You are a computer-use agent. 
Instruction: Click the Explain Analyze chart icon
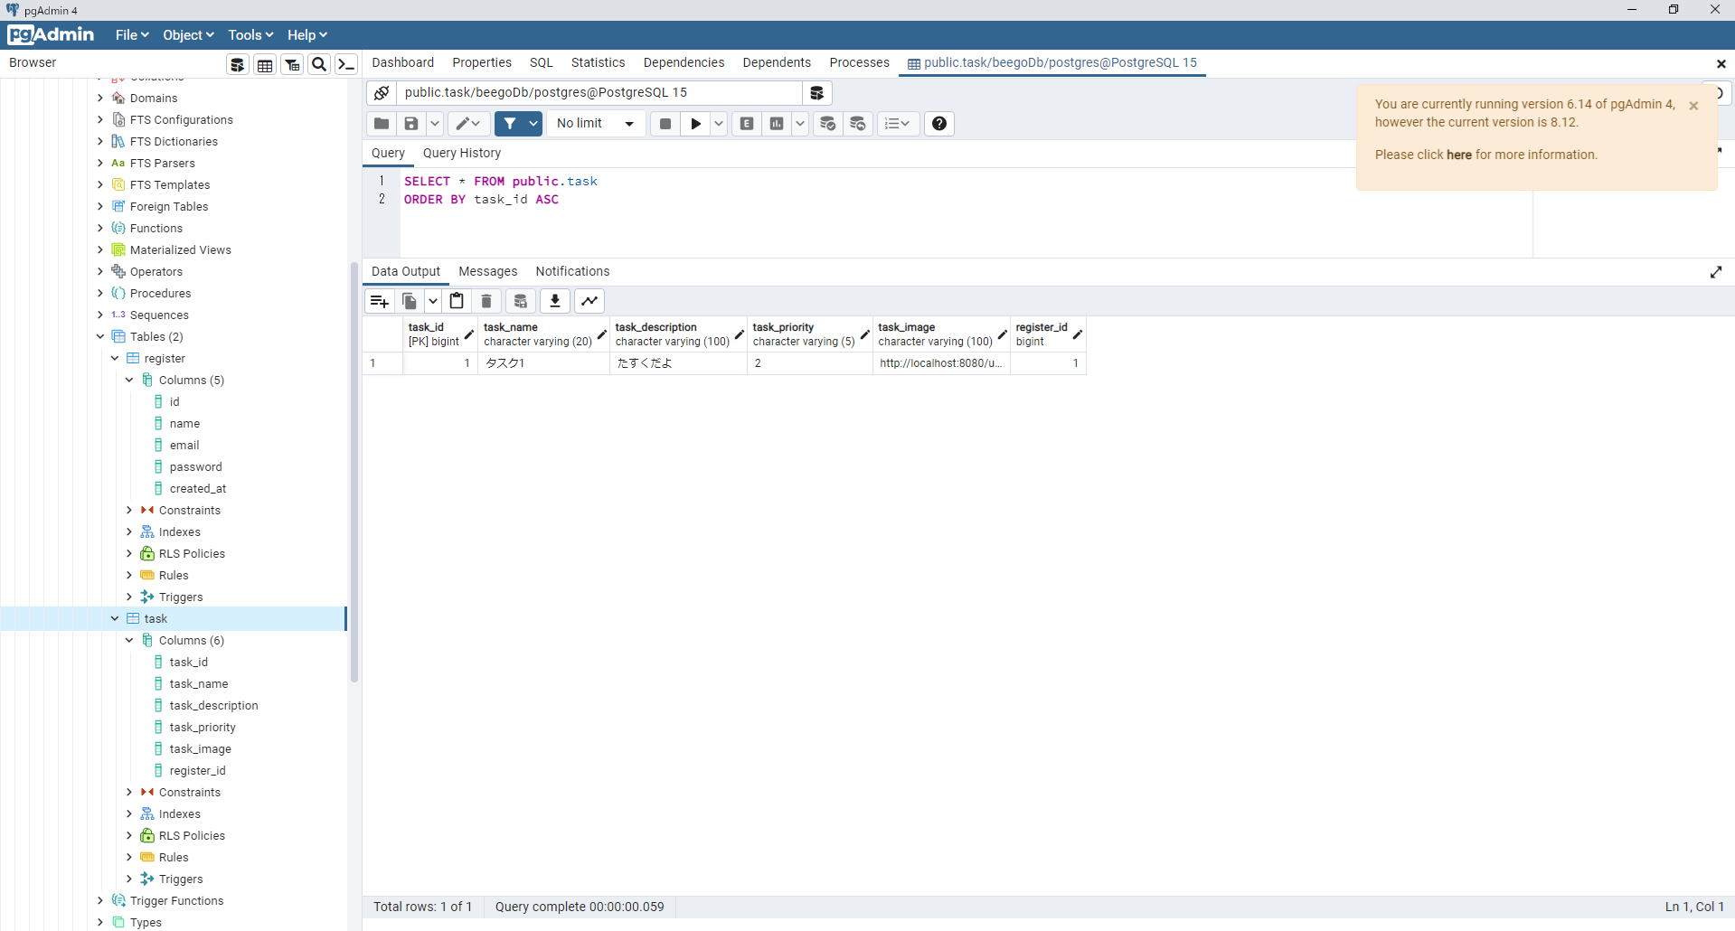click(x=777, y=124)
